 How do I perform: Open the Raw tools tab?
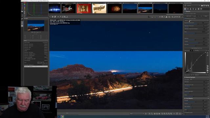(199, 9)
